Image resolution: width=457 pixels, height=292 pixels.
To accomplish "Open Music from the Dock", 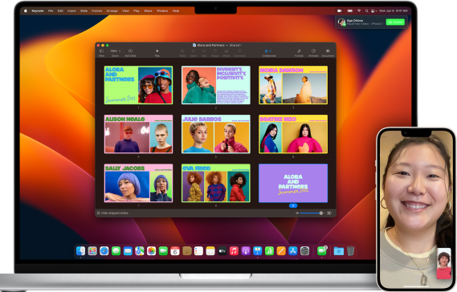I will 234,250.
